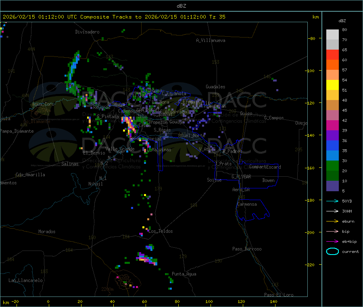Select the dark orange 57-60 dBZ band

(332, 65)
